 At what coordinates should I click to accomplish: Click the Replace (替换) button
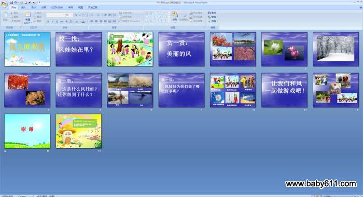point(212,17)
